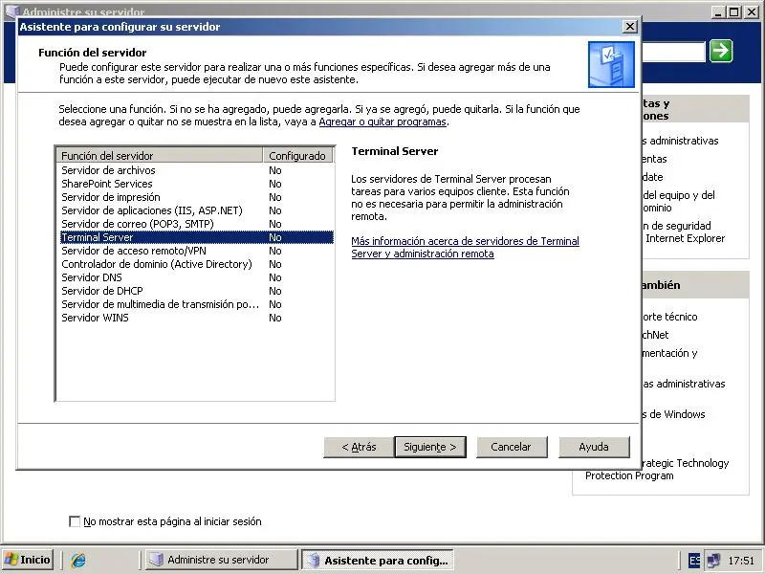The image size is (765, 574).
Task: Select the 'SharePoint Services' row
Action: tap(197, 184)
